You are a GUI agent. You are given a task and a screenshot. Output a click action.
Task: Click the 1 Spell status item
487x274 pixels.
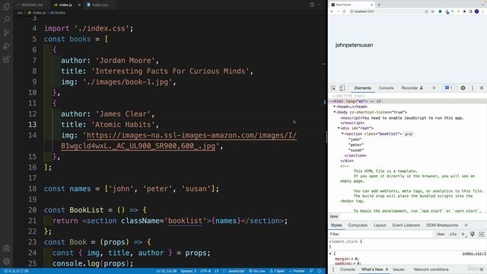[x=277, y=271]
